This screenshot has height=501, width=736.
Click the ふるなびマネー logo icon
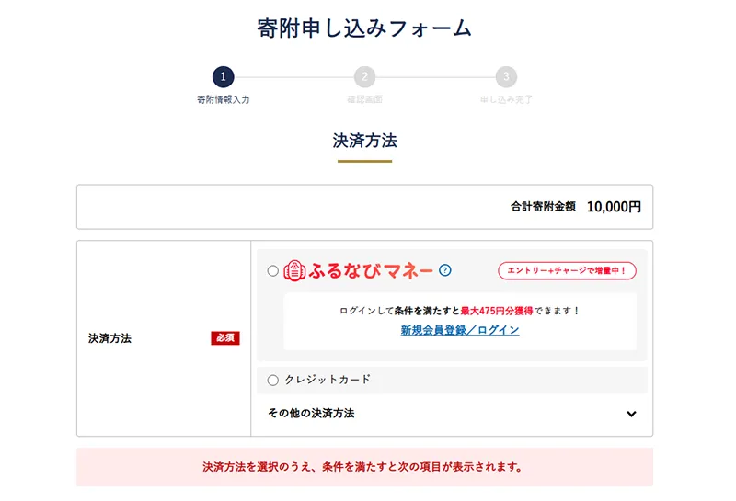(x=294, y=270)
